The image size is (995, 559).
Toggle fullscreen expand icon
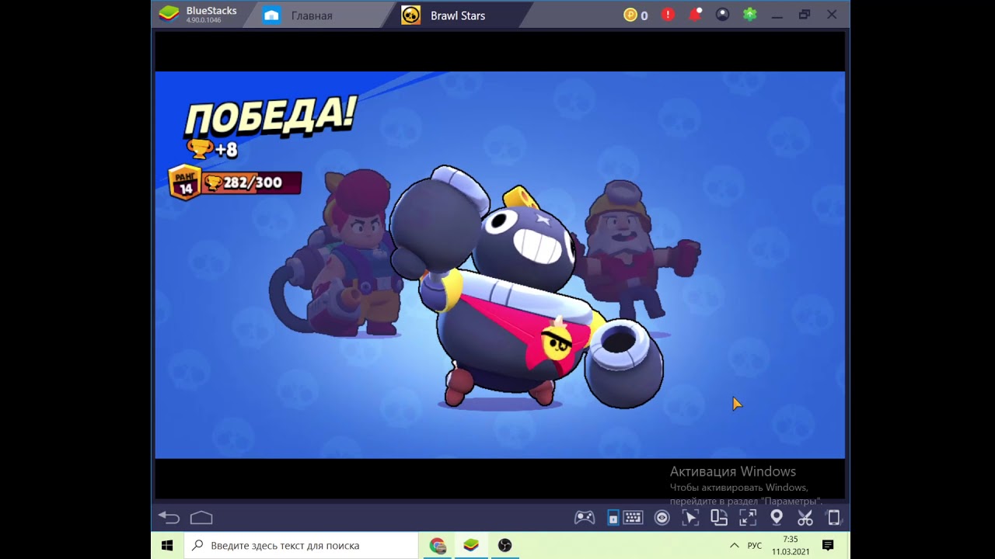(748, 518)
